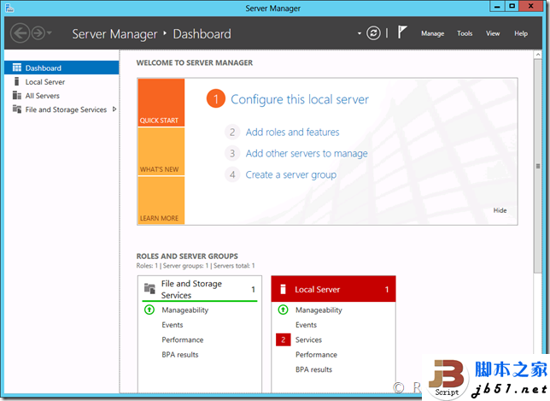Open the View menu
The height and width of the screenshot is (401, 550).
click(493, 34)
